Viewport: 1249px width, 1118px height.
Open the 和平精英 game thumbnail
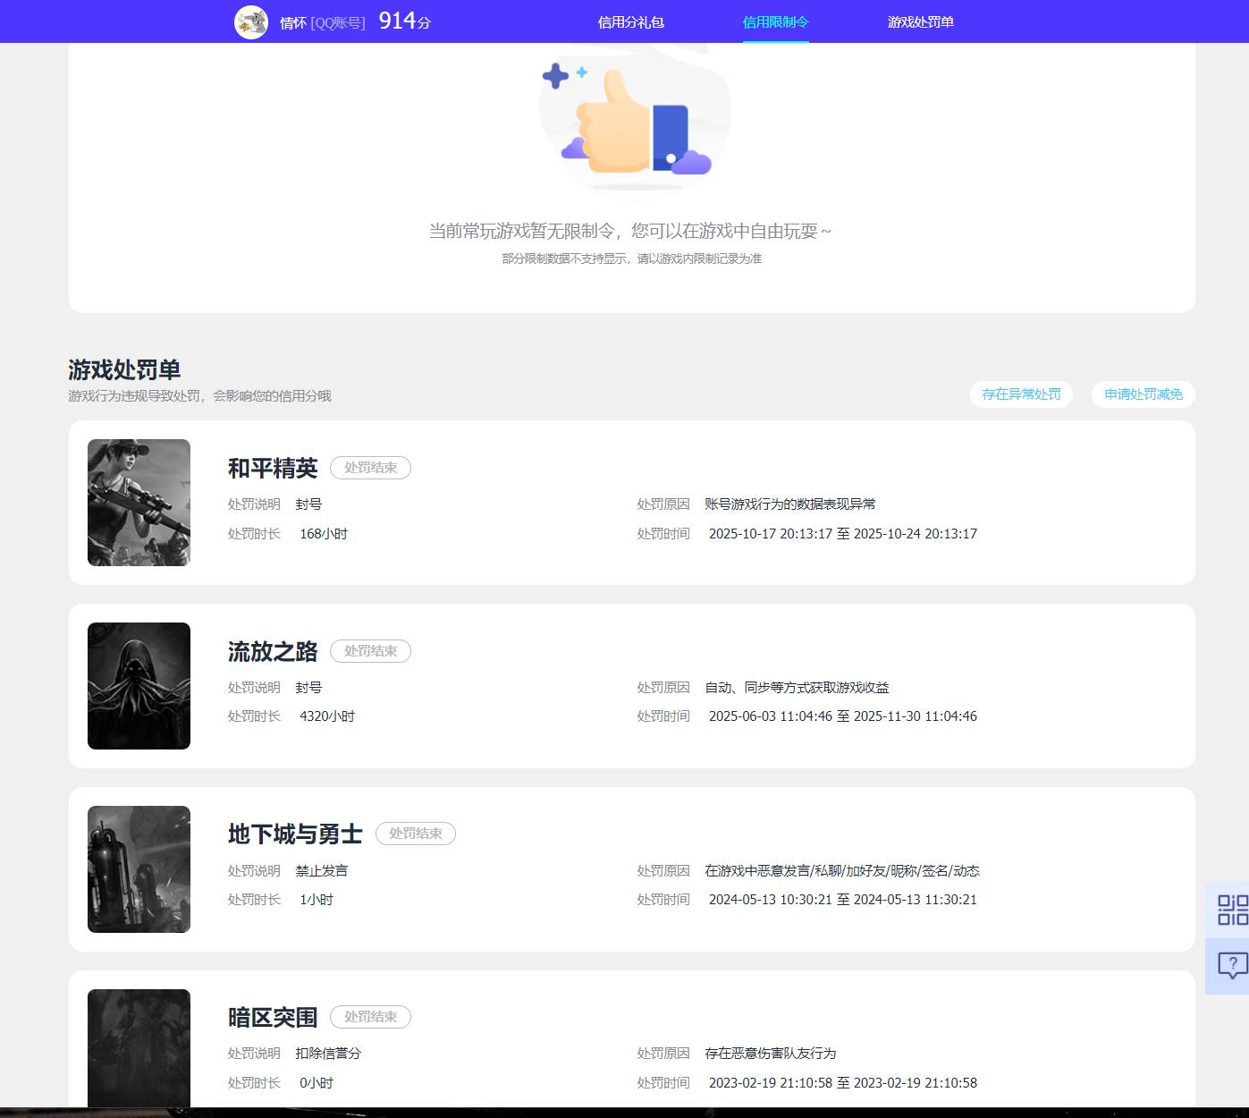(139, 502)
